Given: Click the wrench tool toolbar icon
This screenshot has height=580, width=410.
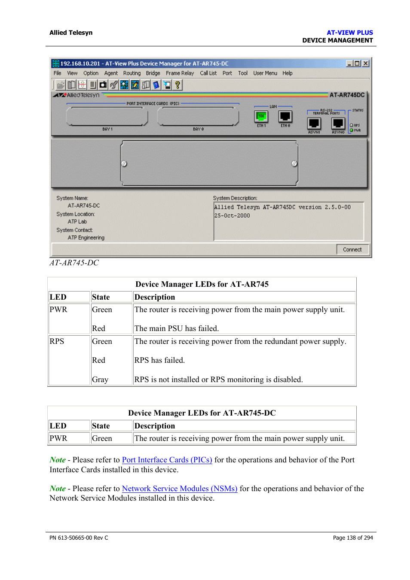Looking at the screenshot, I should (x=114, y=85).
